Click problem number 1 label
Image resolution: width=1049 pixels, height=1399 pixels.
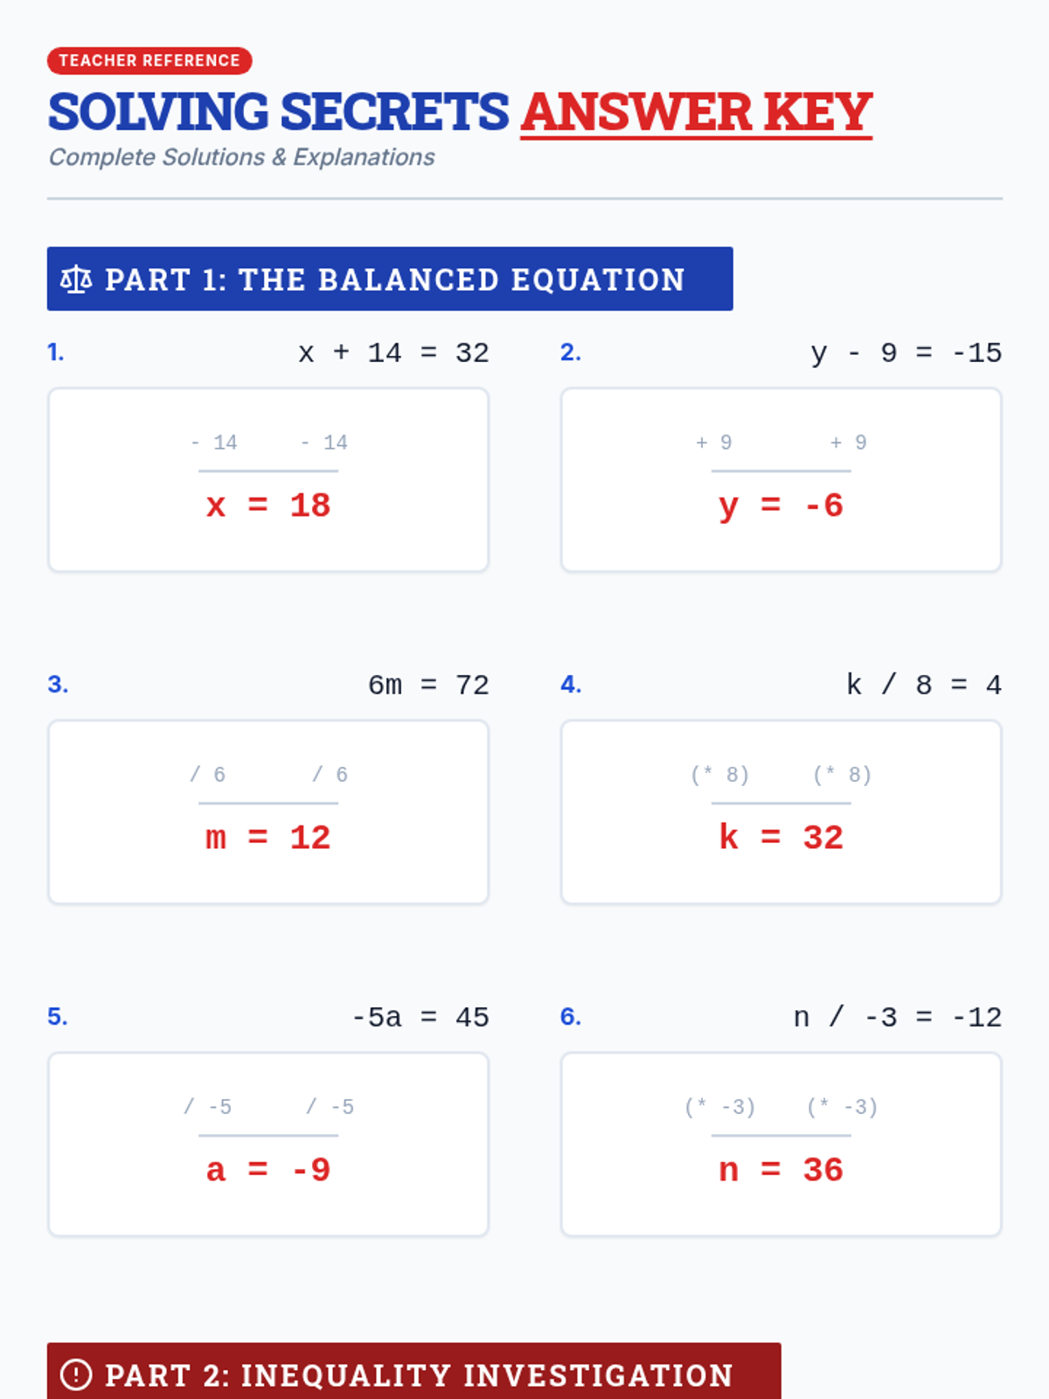(56, 352)
